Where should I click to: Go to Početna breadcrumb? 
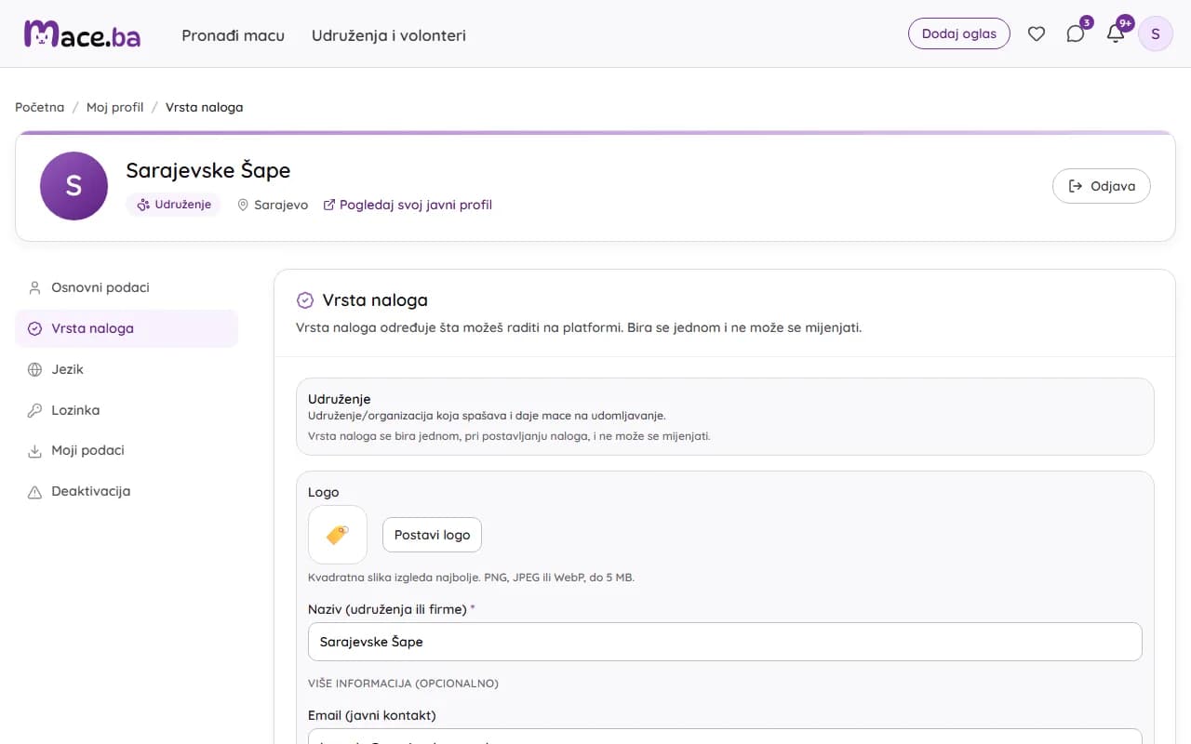(x=40, y=107)
